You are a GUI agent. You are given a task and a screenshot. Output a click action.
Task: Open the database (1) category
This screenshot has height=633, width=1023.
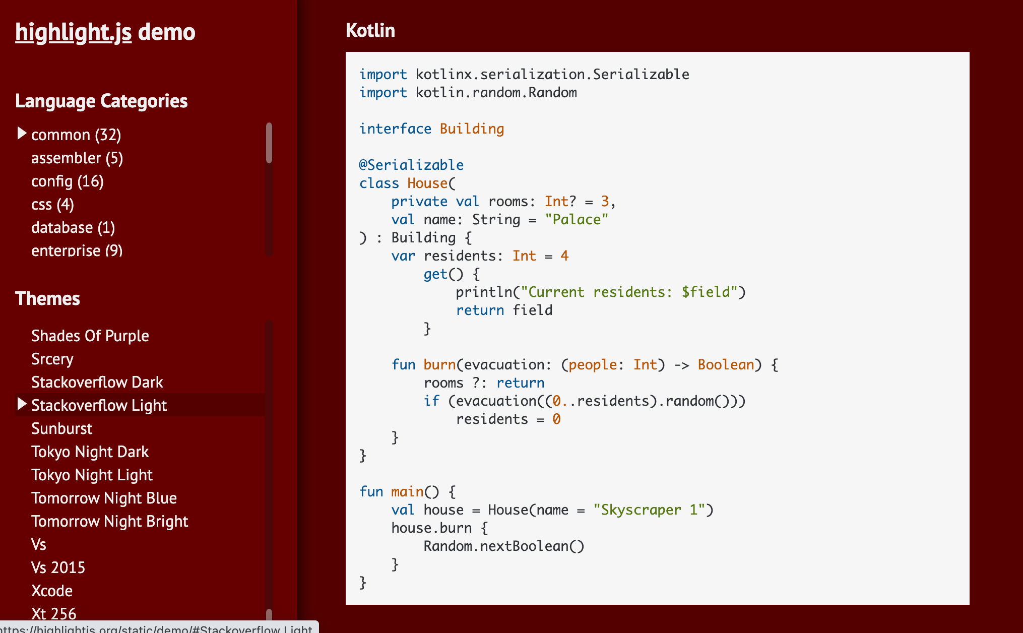tap(73, 228)
